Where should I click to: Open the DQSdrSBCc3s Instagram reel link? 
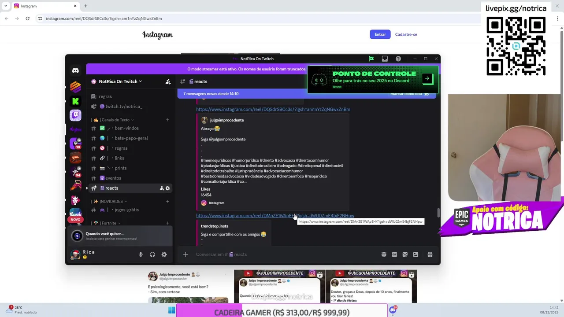click(x=273, y=109)
